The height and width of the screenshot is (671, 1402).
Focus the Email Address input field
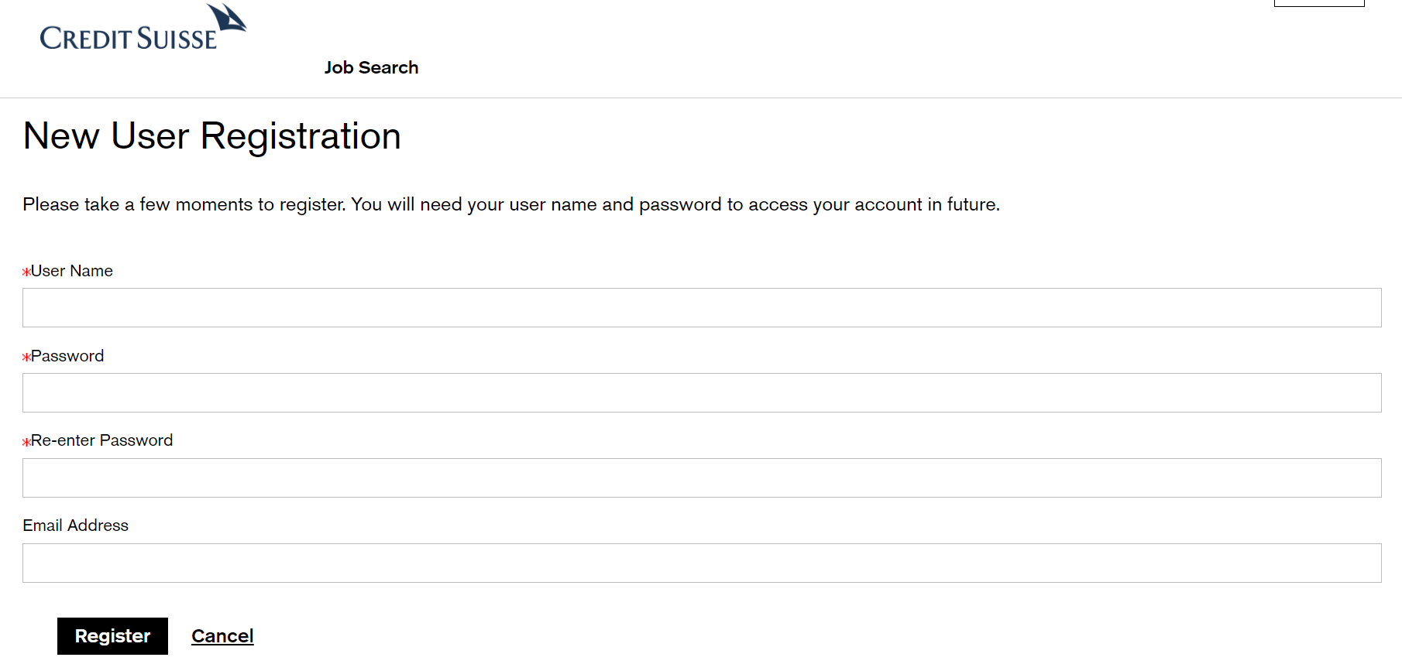[702, 563]
